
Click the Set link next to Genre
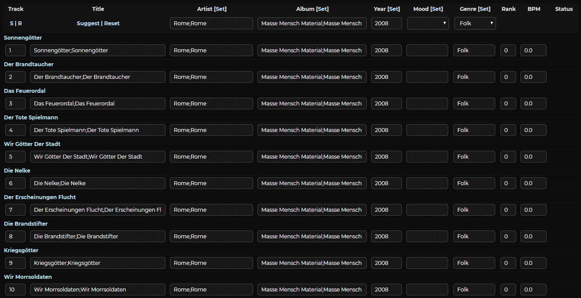(x=484, y=9)
